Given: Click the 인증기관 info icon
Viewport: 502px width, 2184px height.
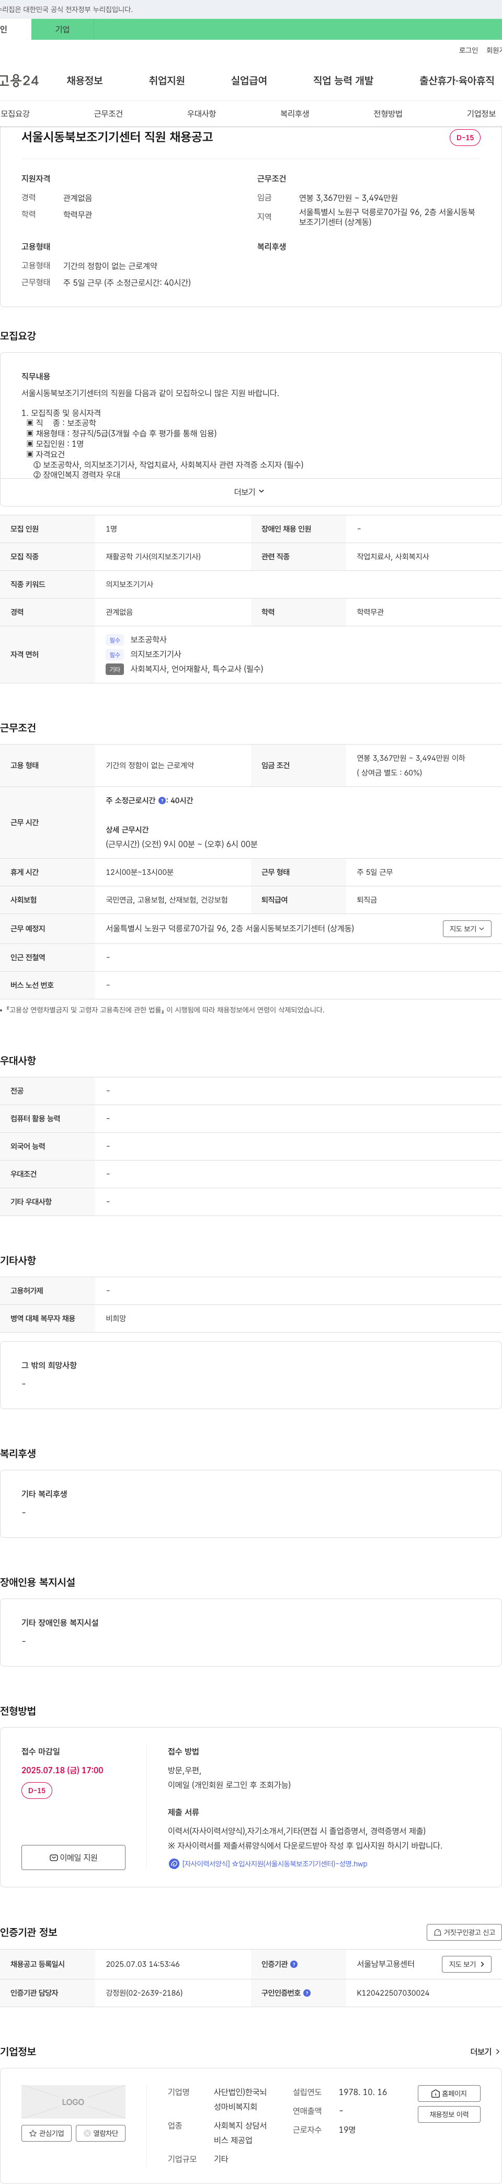Looking at the screenshot, I should tap(294, 1964).
